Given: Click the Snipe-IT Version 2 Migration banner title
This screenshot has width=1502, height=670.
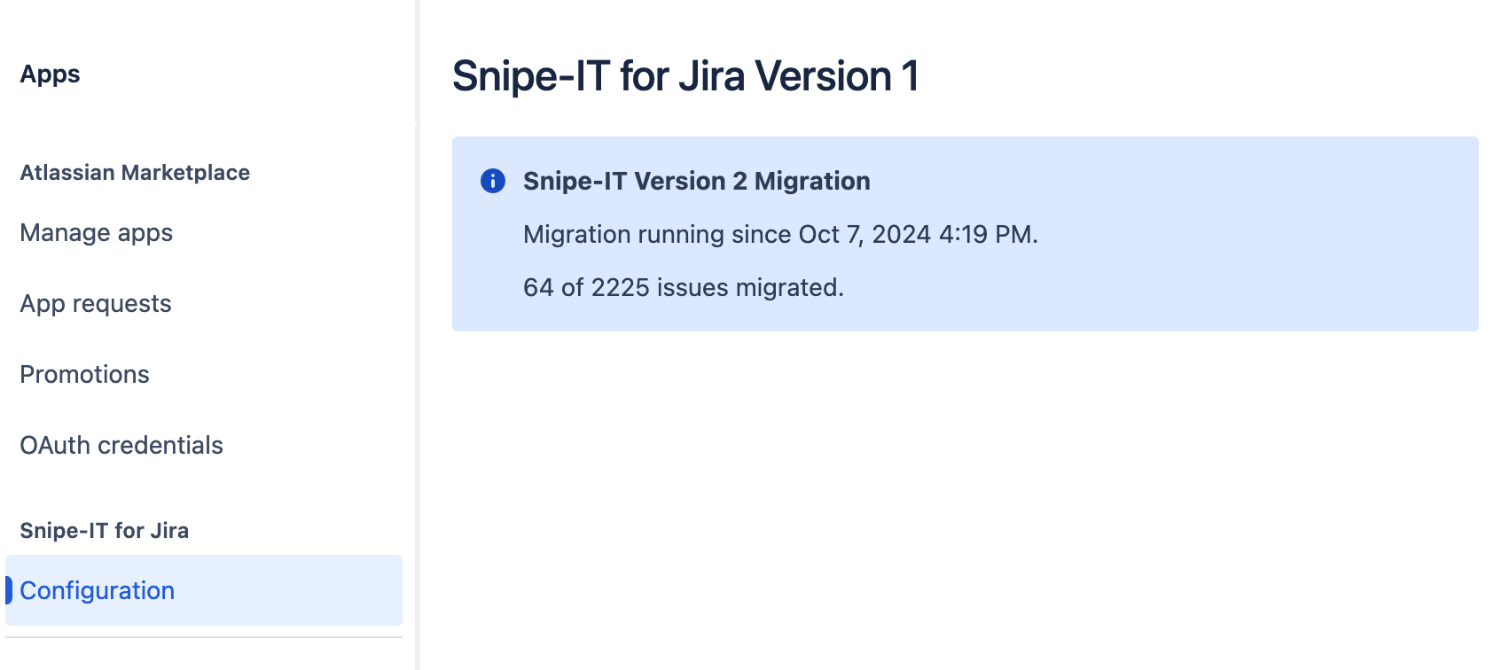Looking at the screenshot, I should [697, 181].
